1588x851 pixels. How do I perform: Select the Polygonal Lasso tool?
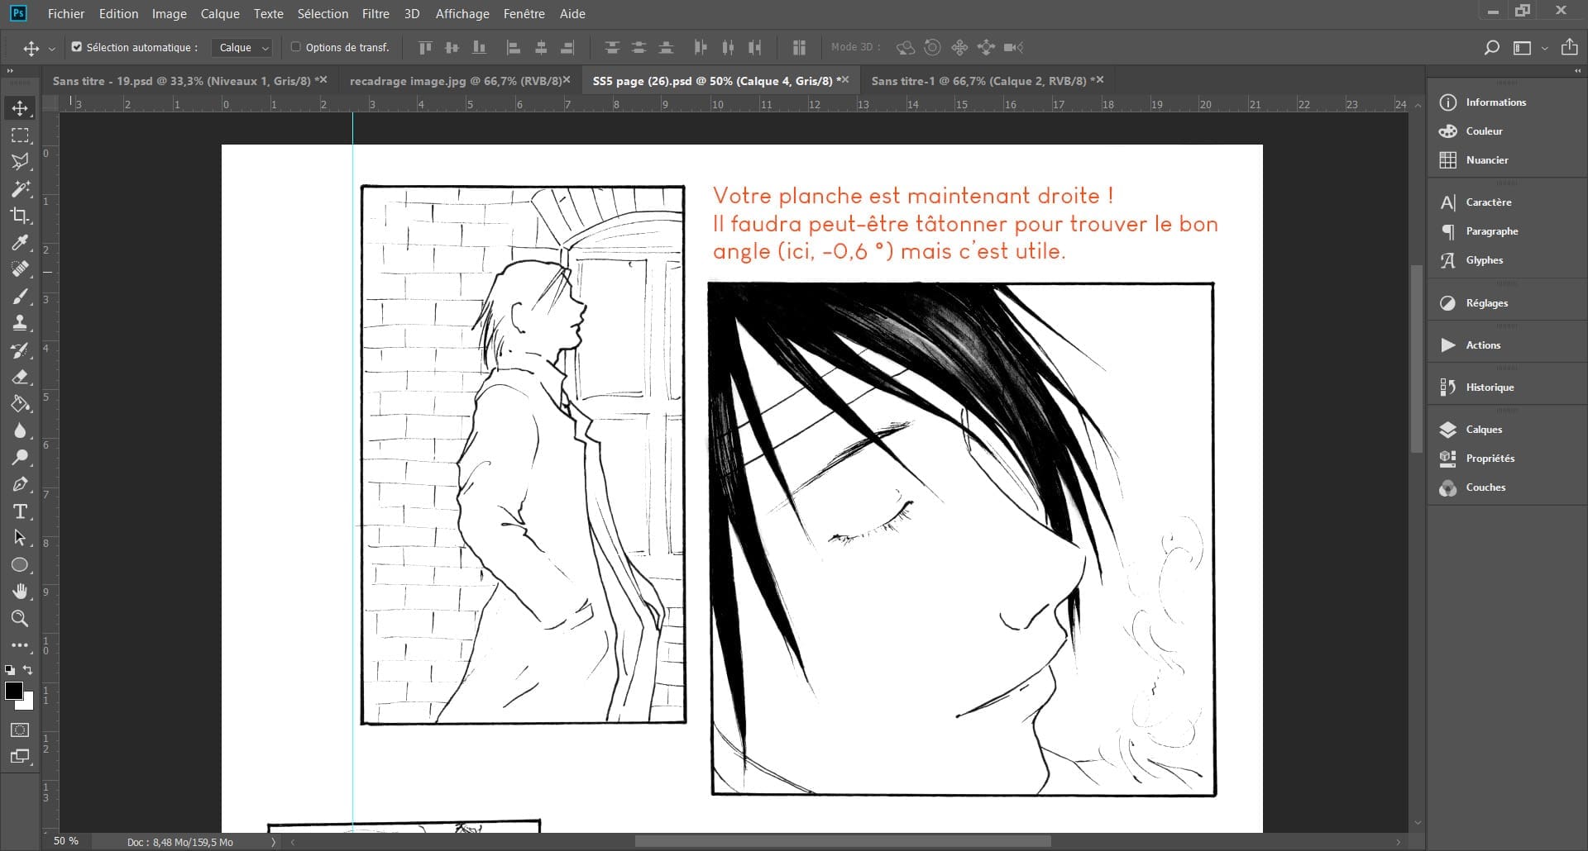pyautogui.click(x=21, y=162)
